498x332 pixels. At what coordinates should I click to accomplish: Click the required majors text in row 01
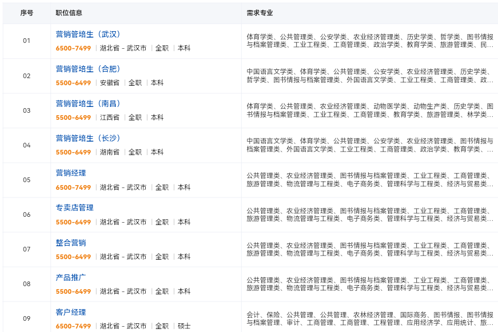[369, 41]
